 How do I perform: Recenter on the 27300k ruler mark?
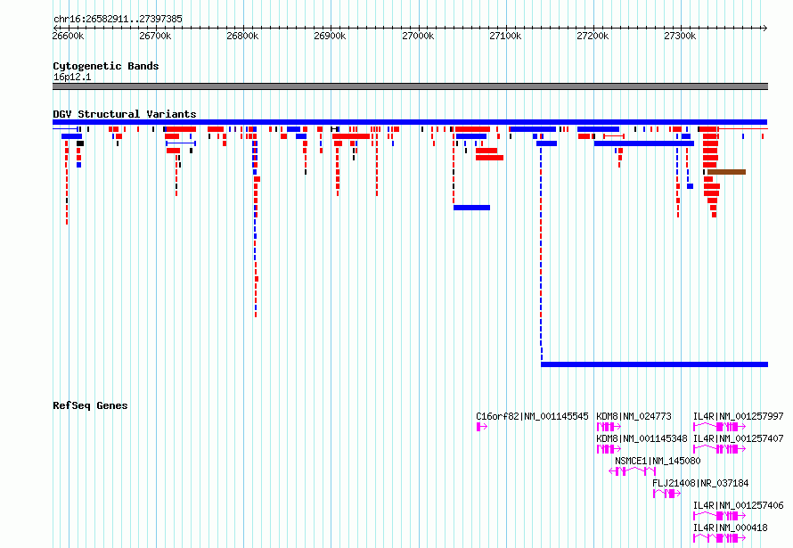click(x=680, y=36)
